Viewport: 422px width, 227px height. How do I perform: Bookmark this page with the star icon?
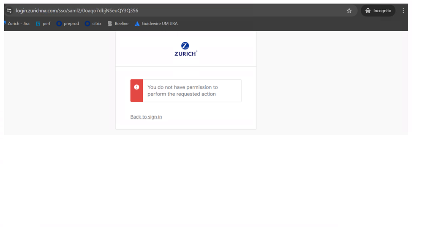click(349, 11)
